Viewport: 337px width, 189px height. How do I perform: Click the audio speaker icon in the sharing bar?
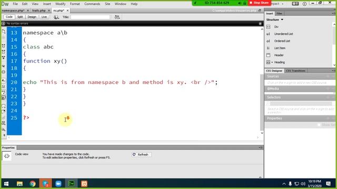(x=240, y=3)
